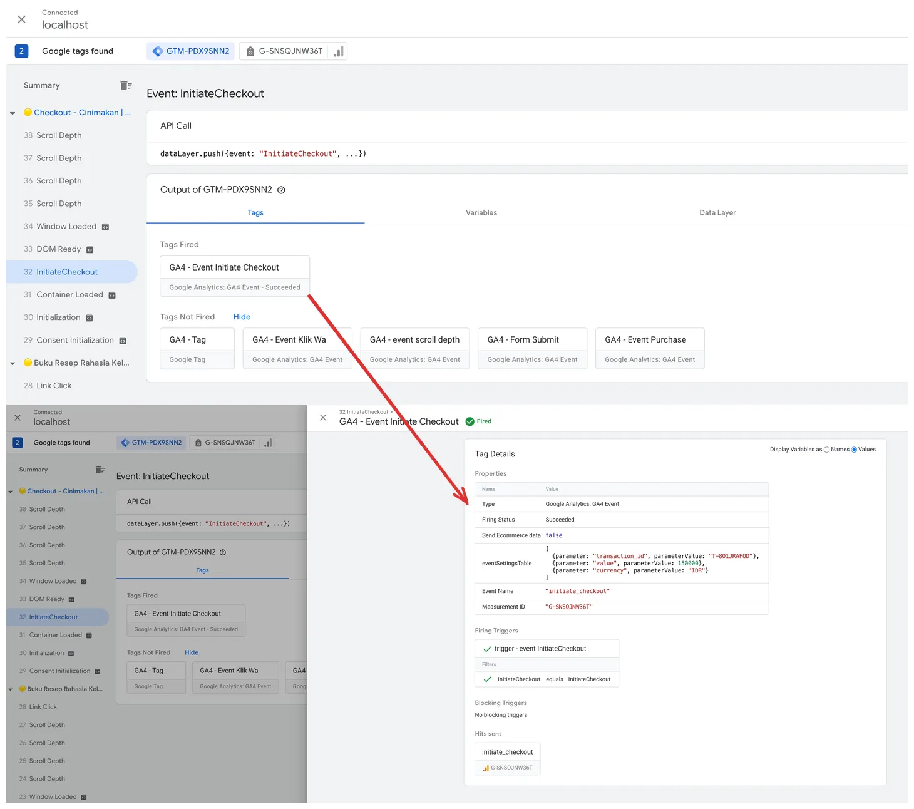Click the icon beside 31 Container Loaded in top list

[112, 296]
